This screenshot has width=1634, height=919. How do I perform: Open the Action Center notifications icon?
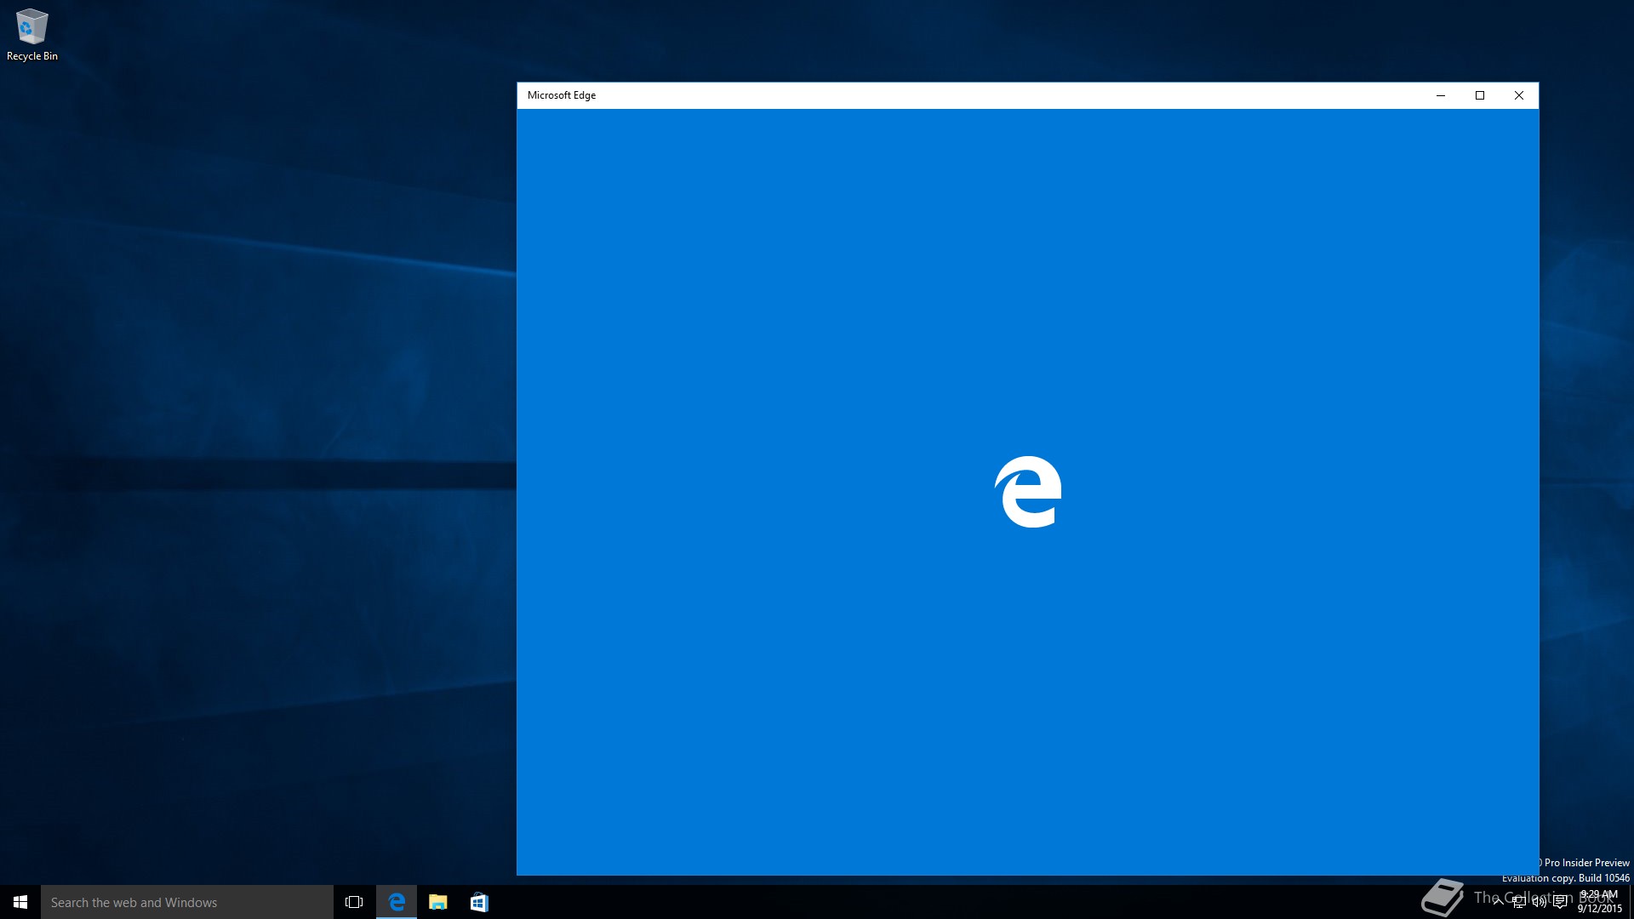[x=1560, y=902]
